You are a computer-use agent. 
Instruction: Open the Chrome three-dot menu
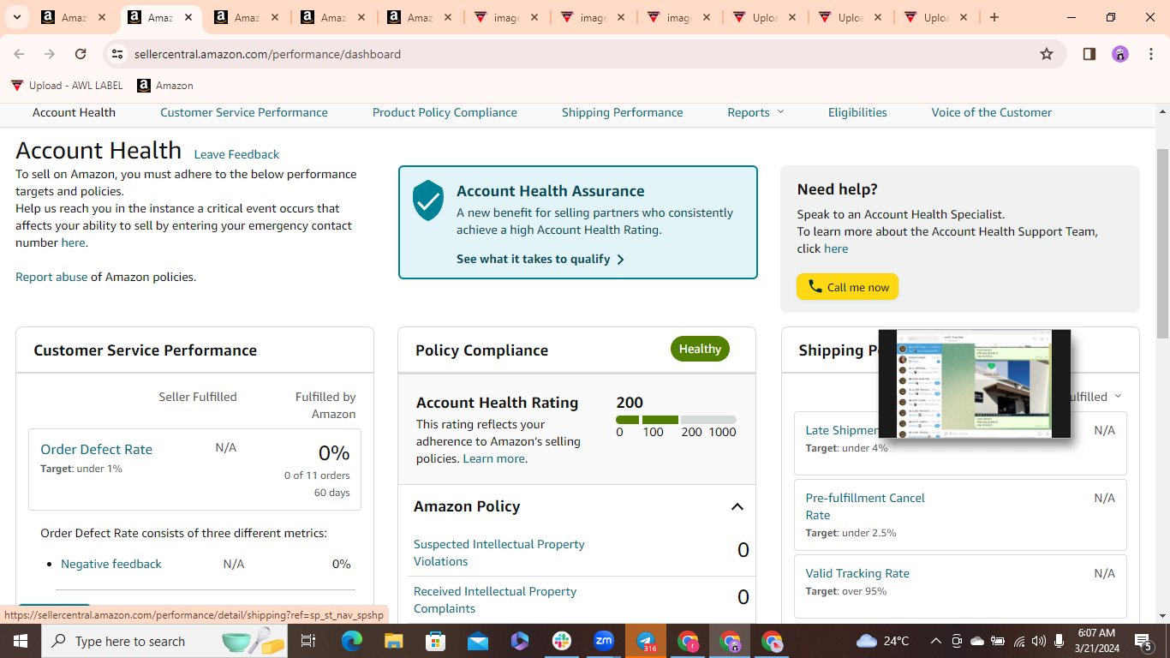click(x=1151, y=54)
